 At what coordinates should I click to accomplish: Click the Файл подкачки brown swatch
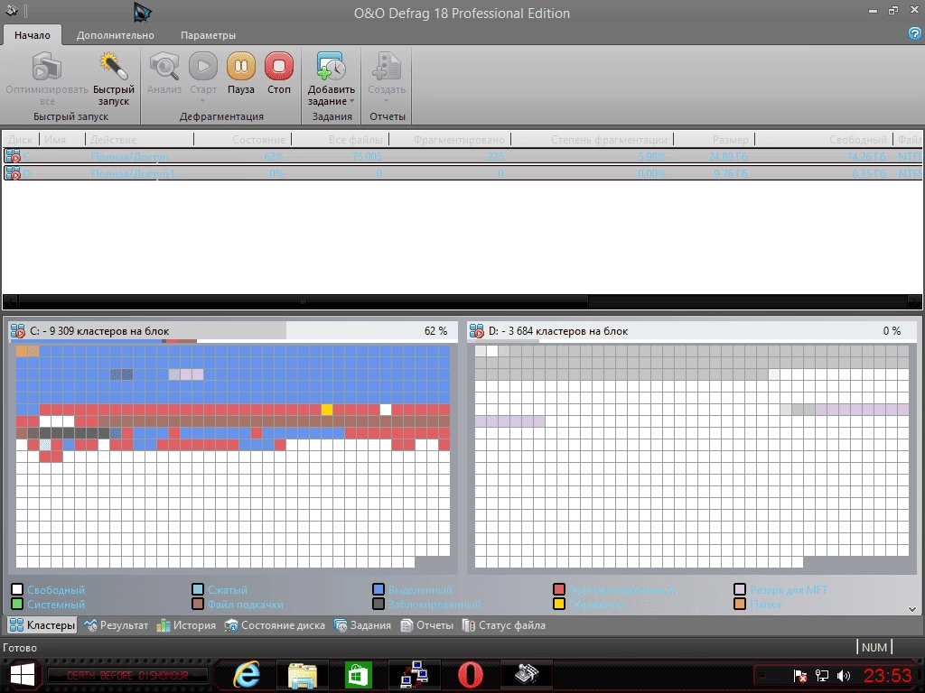[198, 604]
